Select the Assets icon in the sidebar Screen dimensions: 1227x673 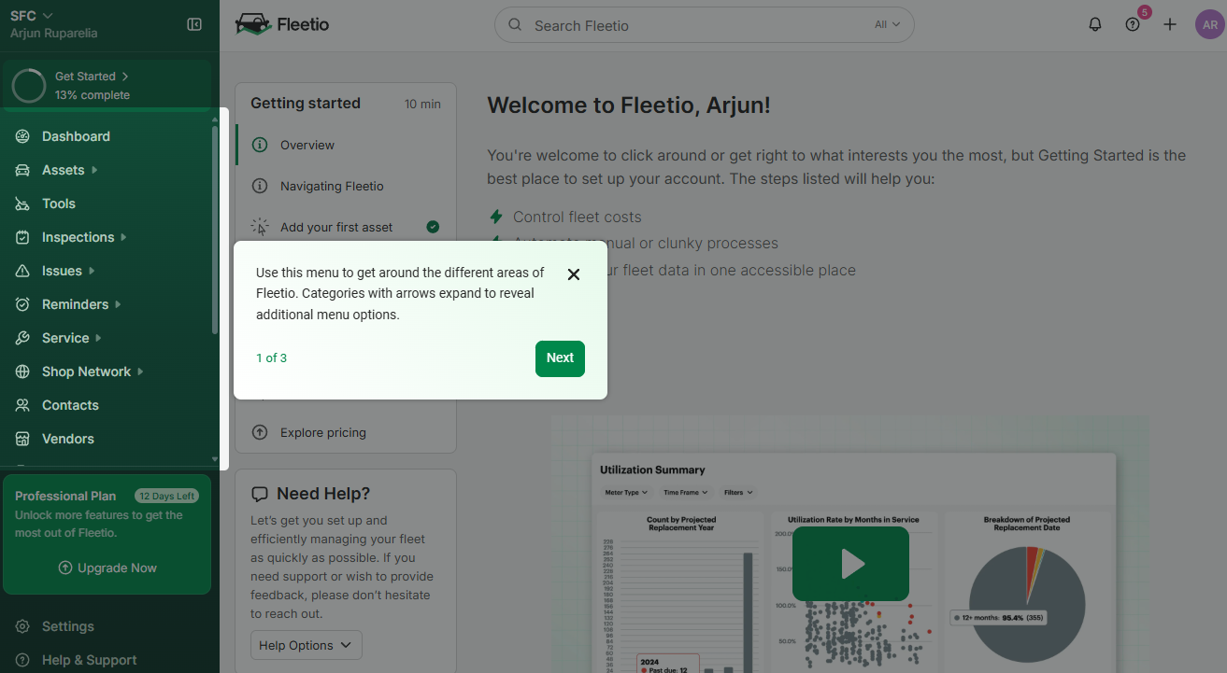[21, 169]
